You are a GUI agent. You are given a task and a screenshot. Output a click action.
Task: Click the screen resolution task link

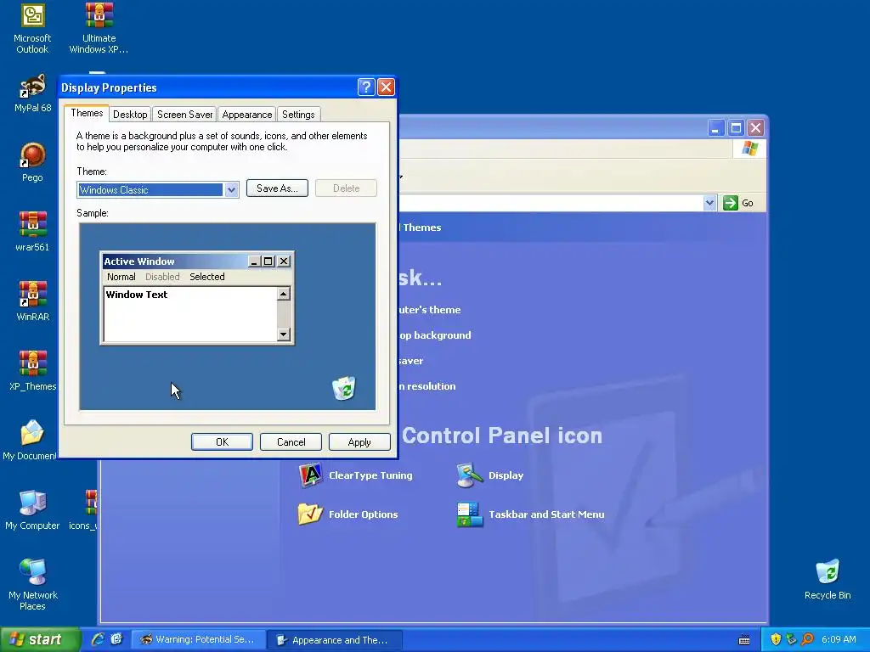pos(428,386)
